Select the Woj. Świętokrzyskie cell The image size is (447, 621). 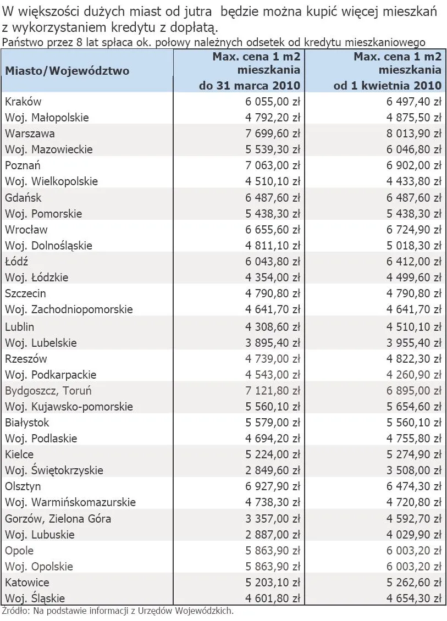pos(54,470)
